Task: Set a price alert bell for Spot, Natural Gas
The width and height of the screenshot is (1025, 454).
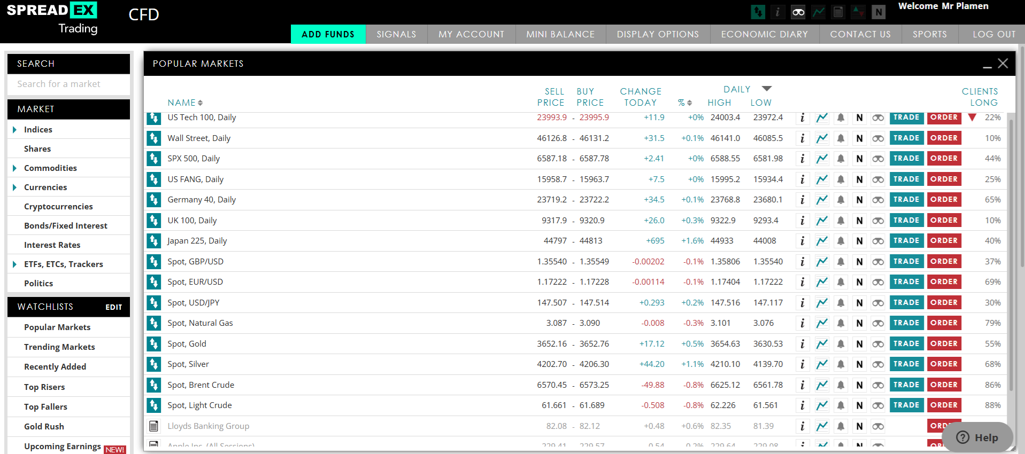Action: click(841, 323)
